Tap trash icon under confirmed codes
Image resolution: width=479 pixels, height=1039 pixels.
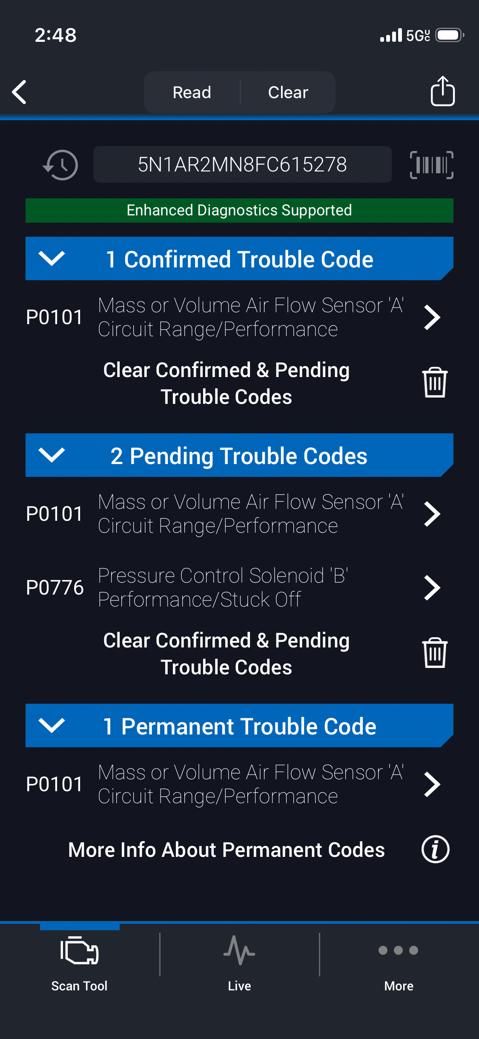click(434, 383)
